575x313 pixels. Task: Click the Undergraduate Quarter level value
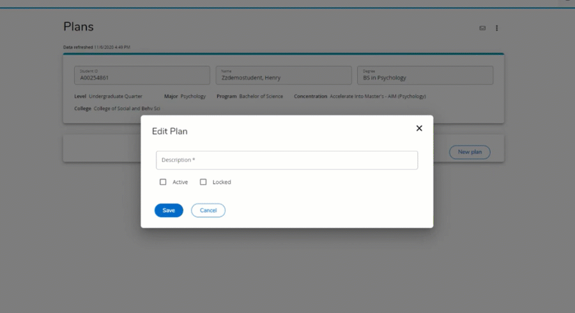pos(116,96)
